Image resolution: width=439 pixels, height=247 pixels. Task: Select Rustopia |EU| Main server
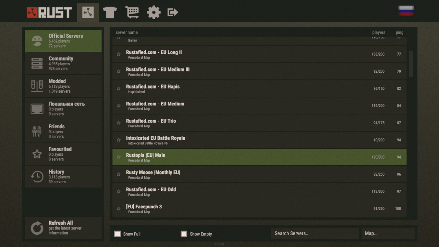tap(259, 157)
